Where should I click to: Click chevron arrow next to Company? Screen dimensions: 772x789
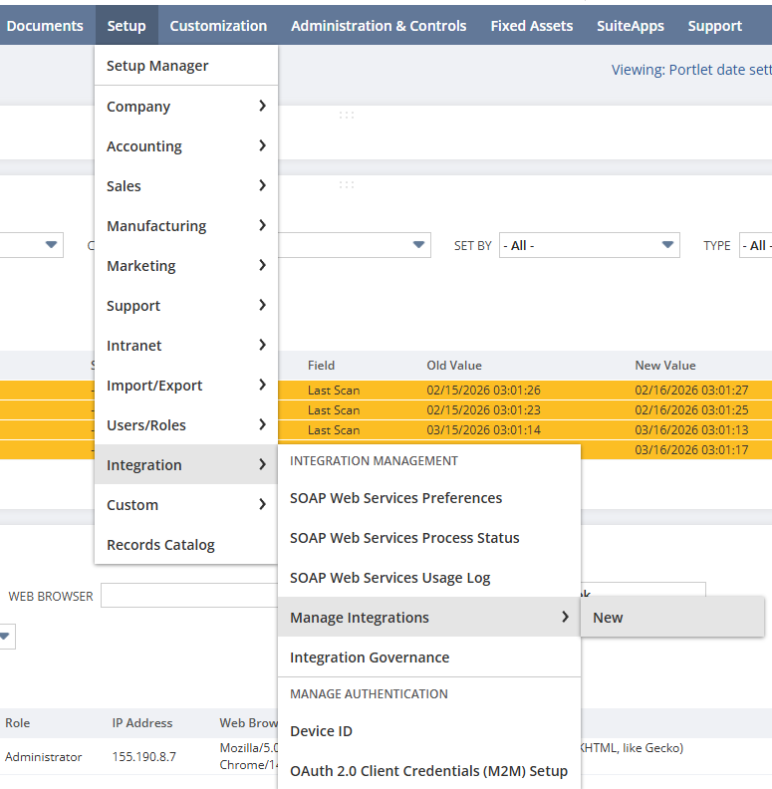[x=262, y=106]
